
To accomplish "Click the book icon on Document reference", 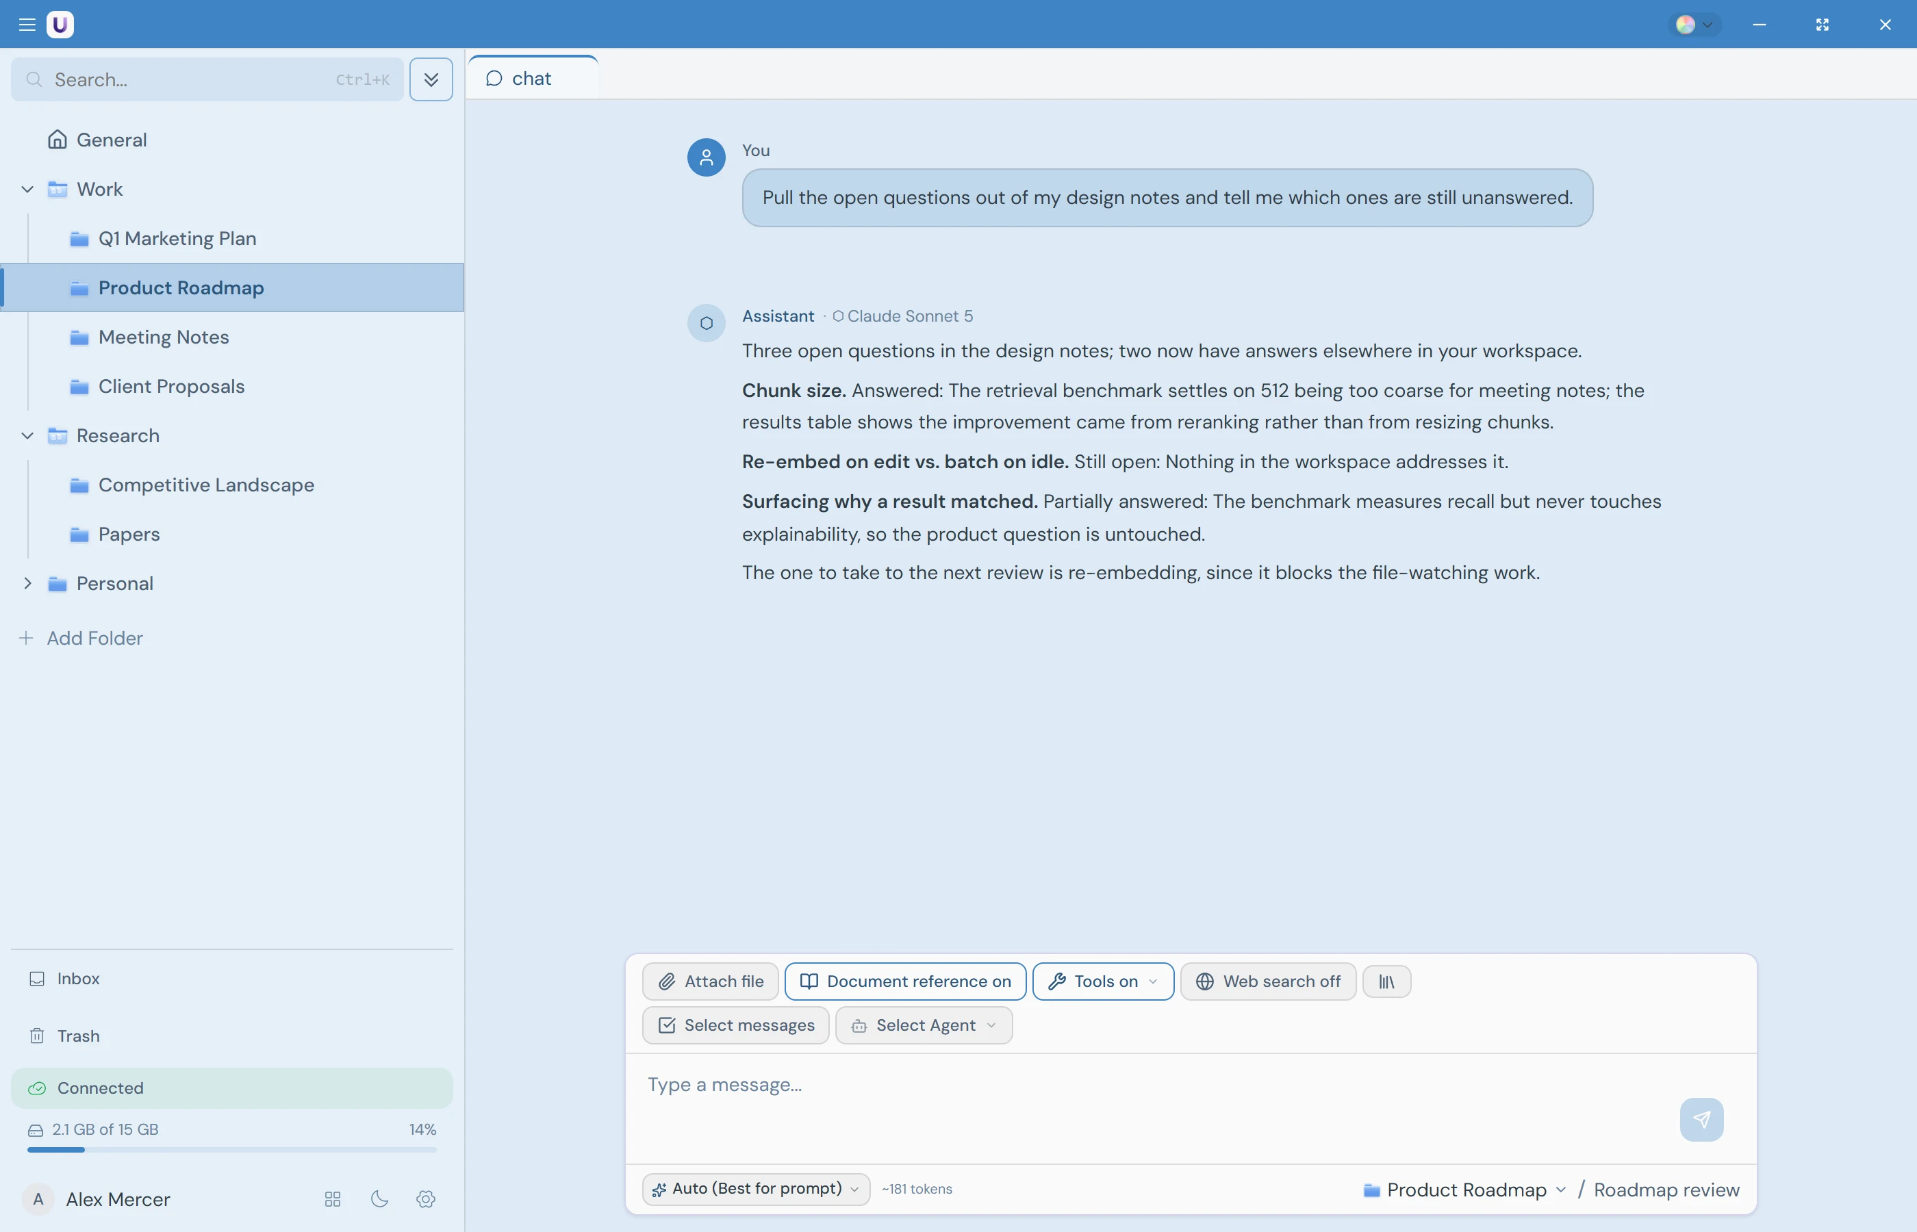I will pyautogui.click(x=809, y=982).
